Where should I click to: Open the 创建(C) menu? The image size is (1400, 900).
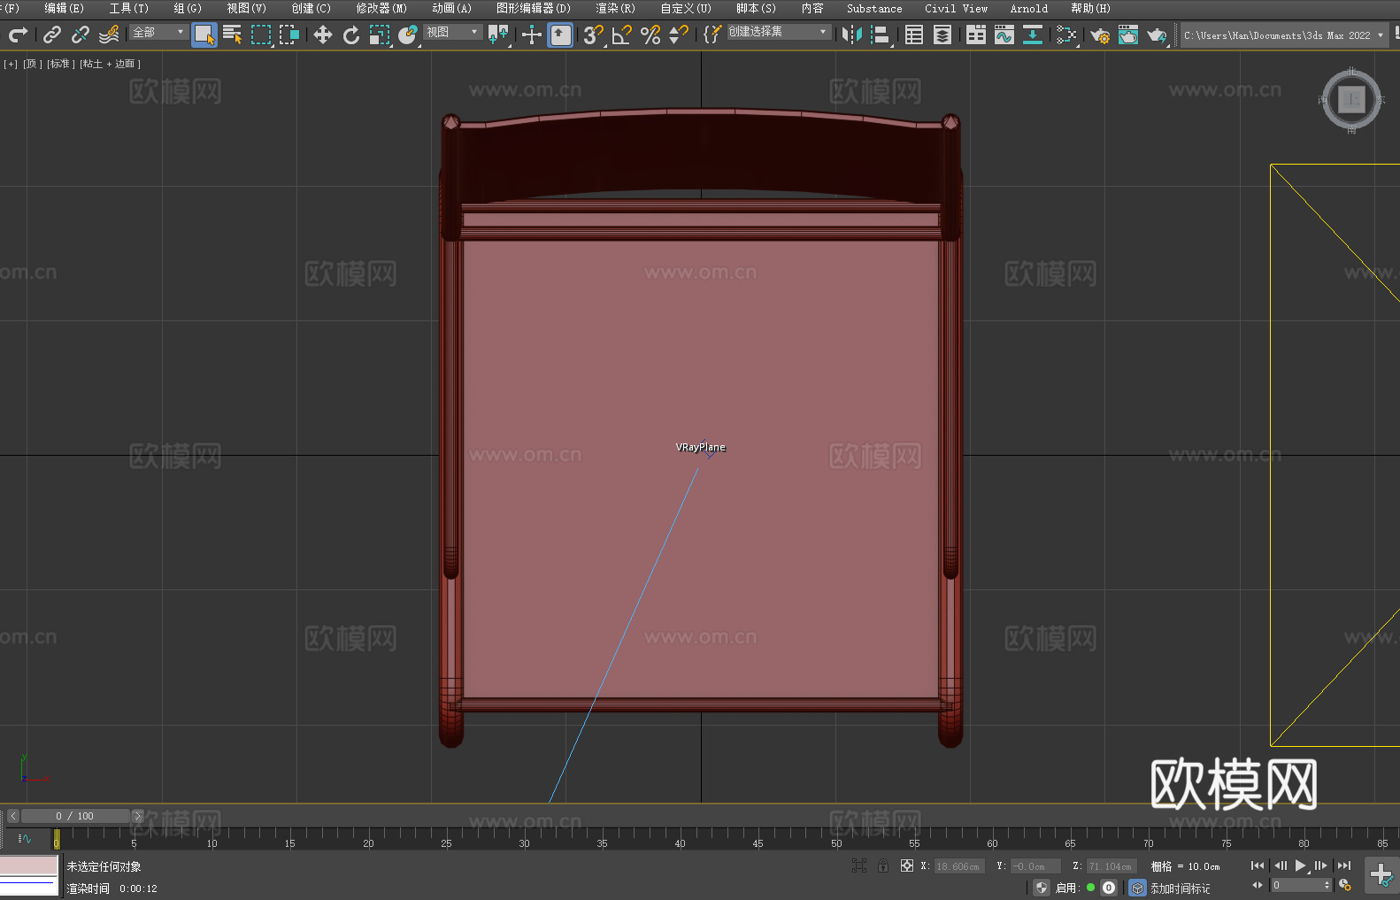[311, 8]
